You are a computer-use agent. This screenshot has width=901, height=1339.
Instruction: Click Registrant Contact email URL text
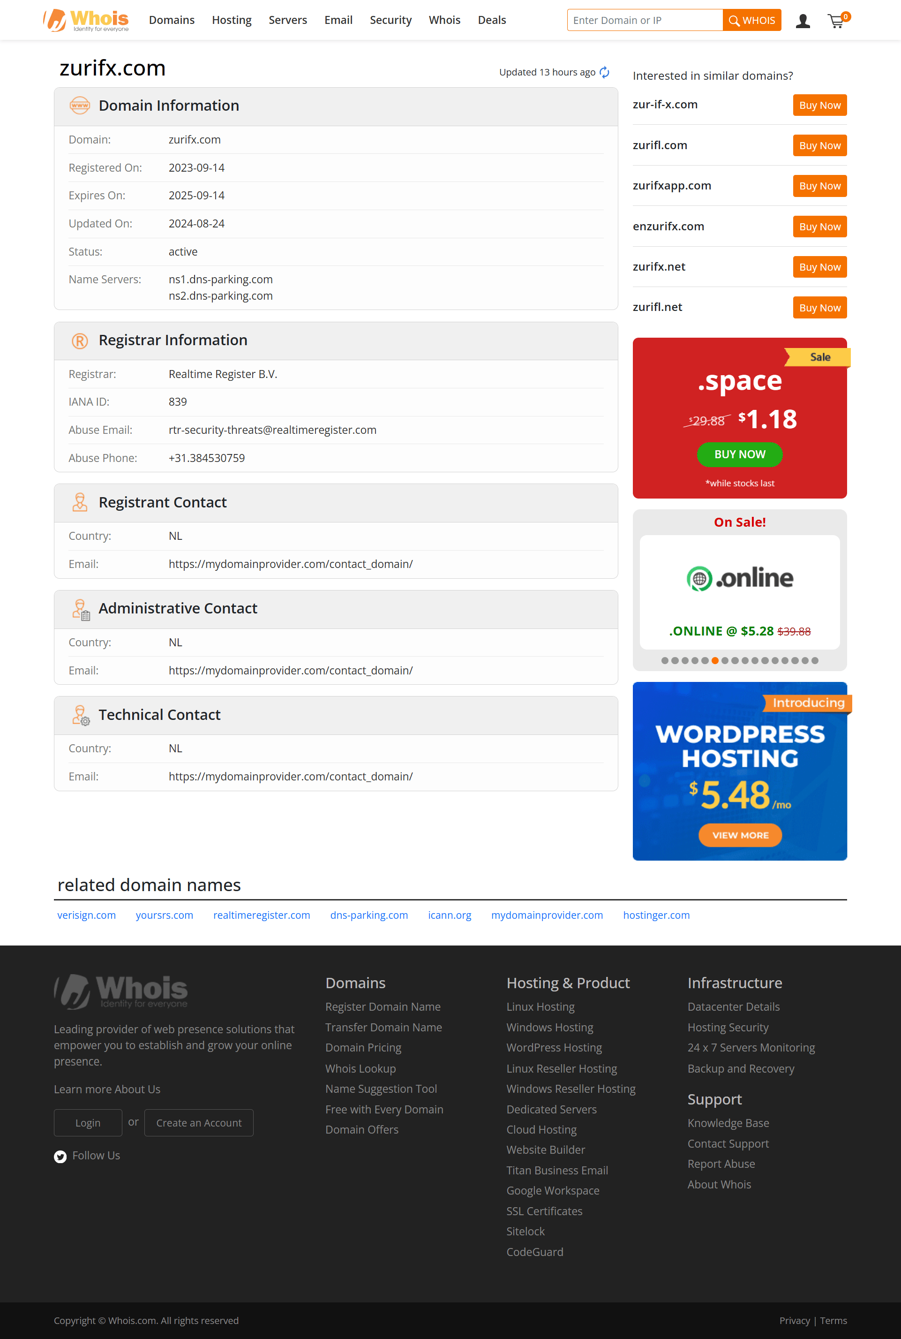[290, 564]
